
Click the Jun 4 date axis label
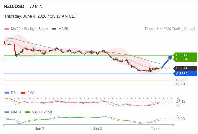(x=155, y=129)
